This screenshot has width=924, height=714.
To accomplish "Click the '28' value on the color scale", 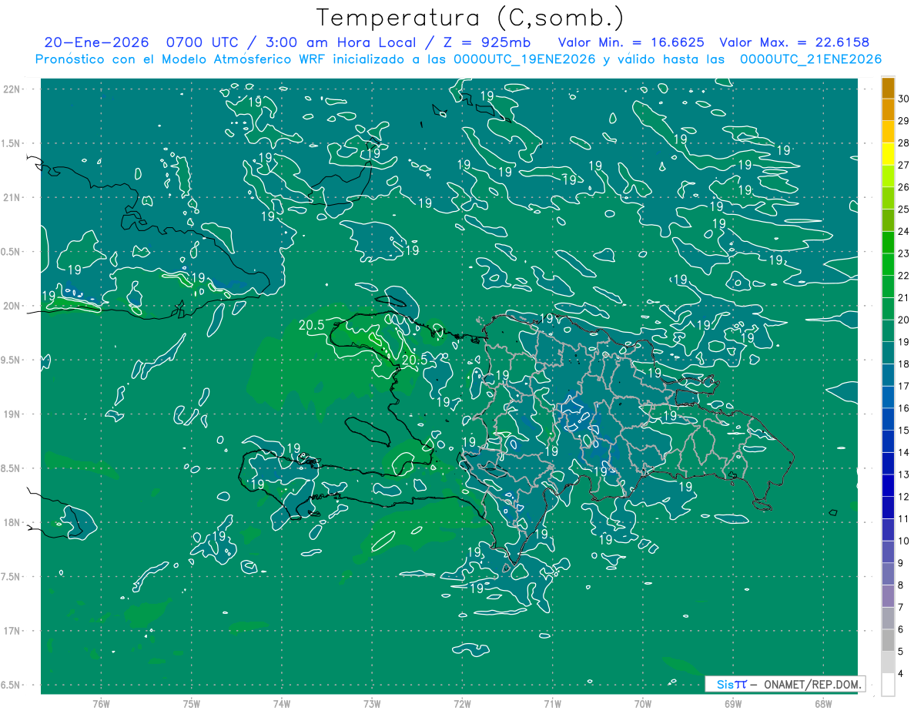I will coord(903,142).
